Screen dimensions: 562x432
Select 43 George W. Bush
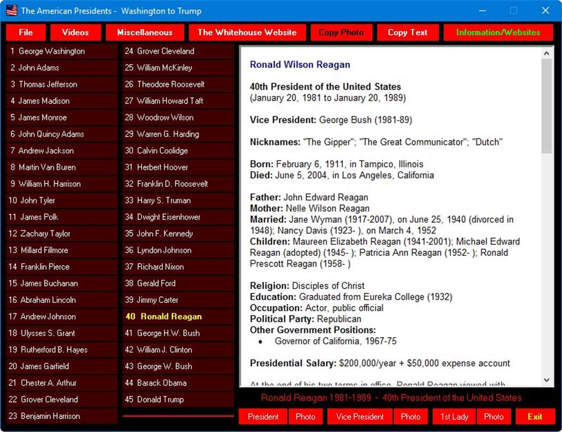[178, 366]
